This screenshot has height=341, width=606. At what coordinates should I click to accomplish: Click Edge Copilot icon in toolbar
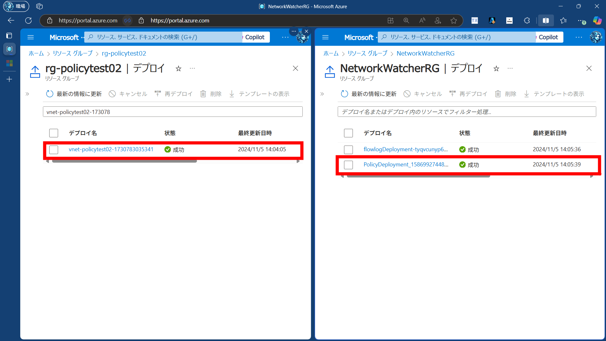tap(597, 21)
